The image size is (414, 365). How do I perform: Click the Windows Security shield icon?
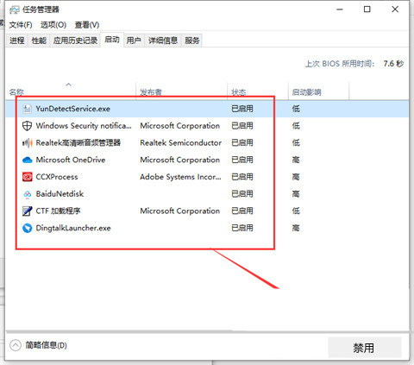pos(27,126)
